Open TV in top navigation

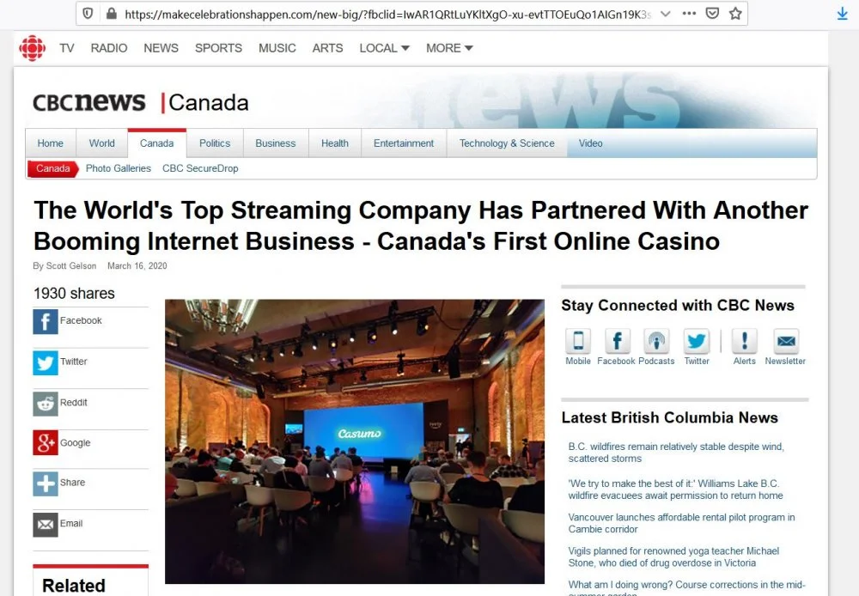coord(67,48)
